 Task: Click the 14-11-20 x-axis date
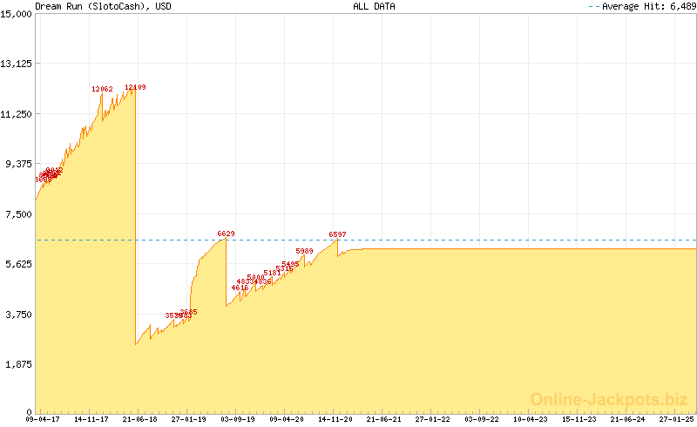tap(335, 419)
